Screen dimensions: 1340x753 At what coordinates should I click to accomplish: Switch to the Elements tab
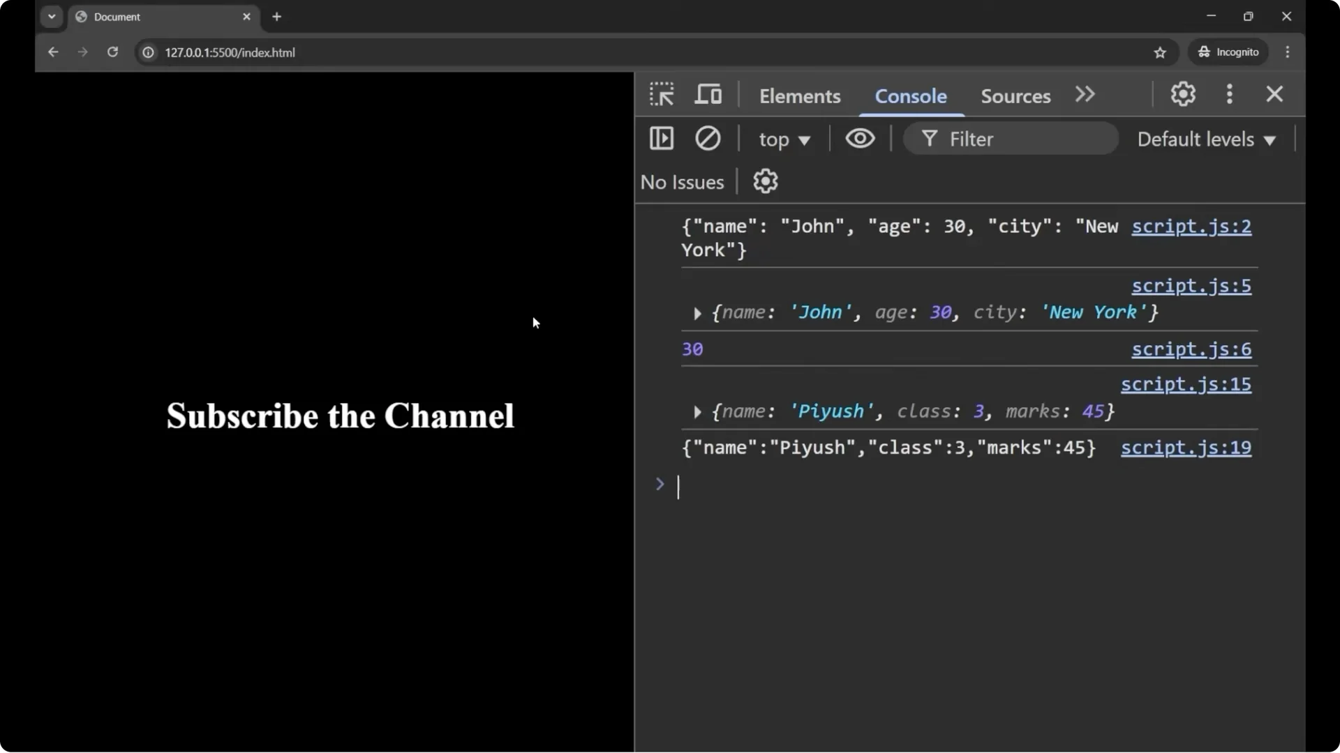800,96
